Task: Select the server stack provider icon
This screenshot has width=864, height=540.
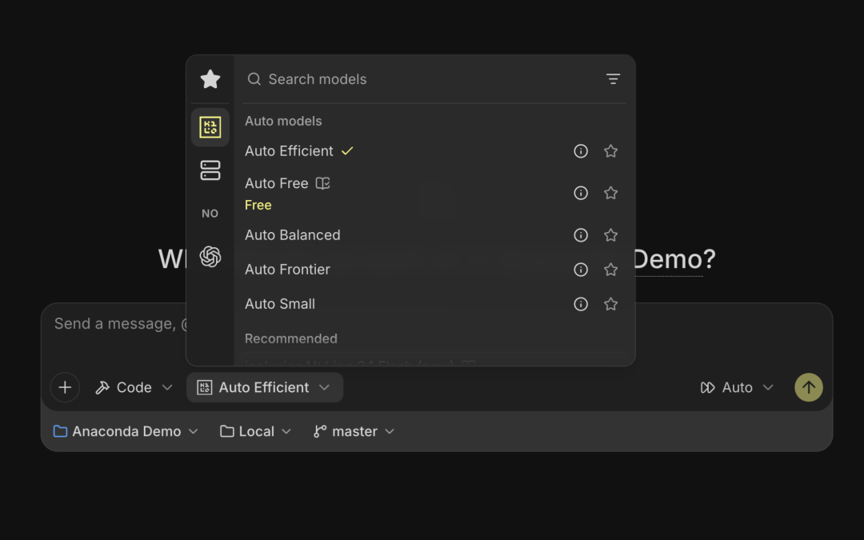Action: point(210,170)
